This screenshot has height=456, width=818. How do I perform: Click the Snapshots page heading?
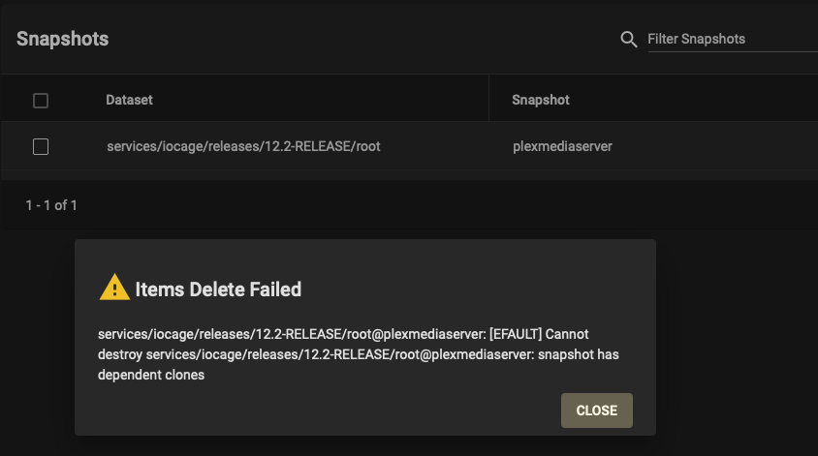[x=63, y=39]
